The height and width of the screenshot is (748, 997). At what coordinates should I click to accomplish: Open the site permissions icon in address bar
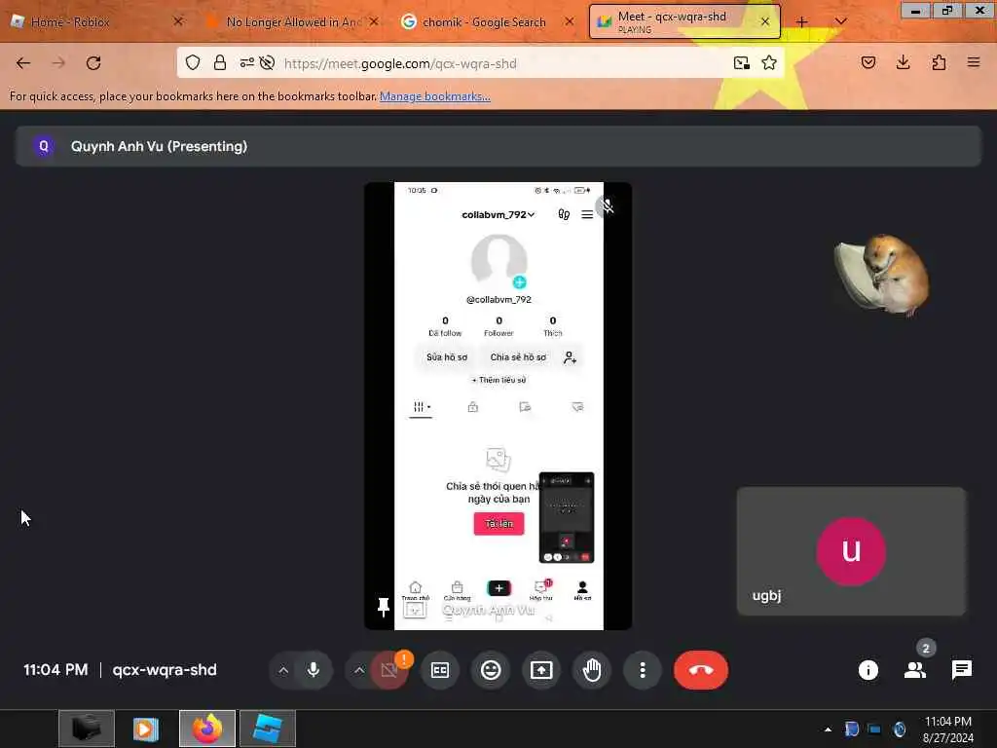click(x=246, y=63)
